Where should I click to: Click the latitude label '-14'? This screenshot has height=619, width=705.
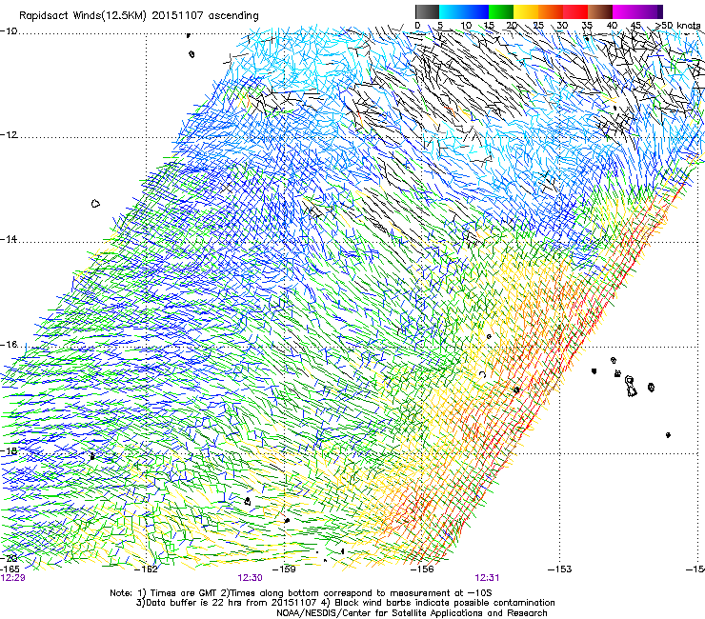point(9,240)
